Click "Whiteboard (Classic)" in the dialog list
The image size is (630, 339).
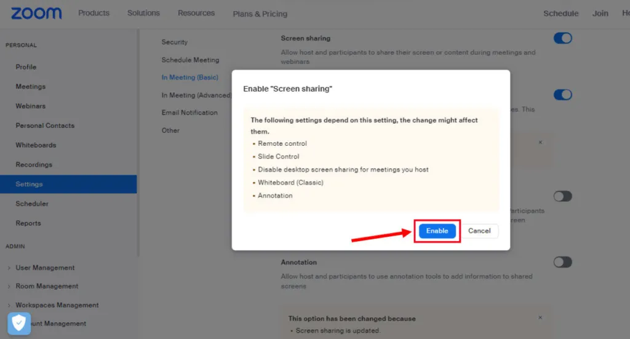[x=290, y=182]
